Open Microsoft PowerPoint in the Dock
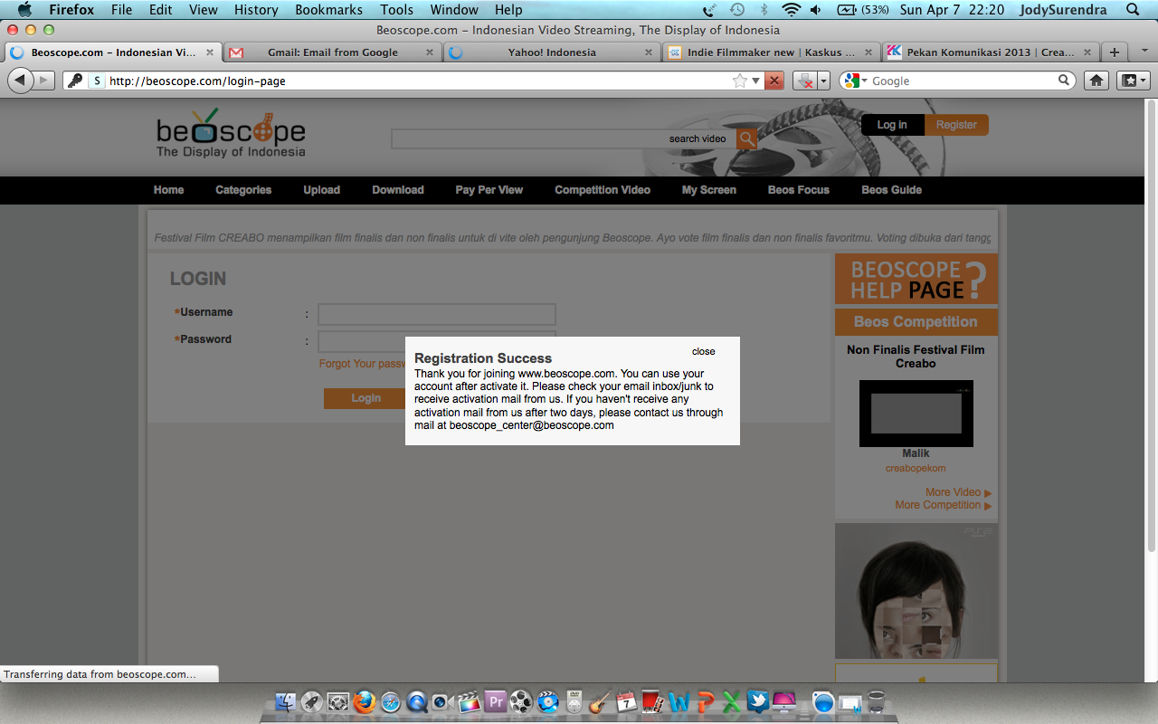 click(x=705, y=701)
